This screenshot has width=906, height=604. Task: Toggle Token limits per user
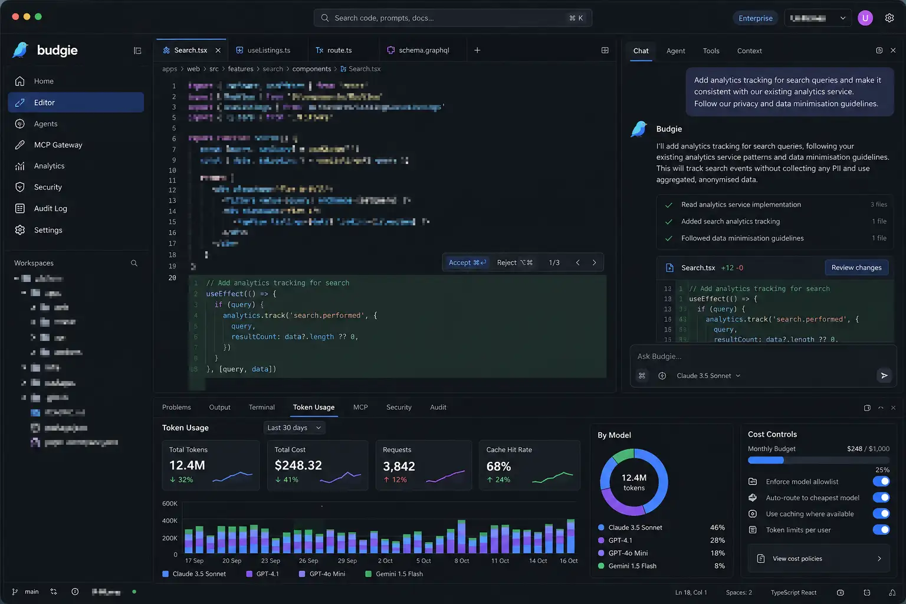point(881,530)
